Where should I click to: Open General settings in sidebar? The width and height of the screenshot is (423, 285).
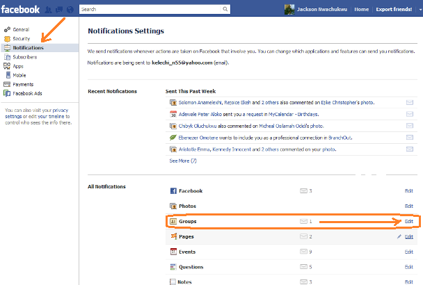click(x=21, y=29)
